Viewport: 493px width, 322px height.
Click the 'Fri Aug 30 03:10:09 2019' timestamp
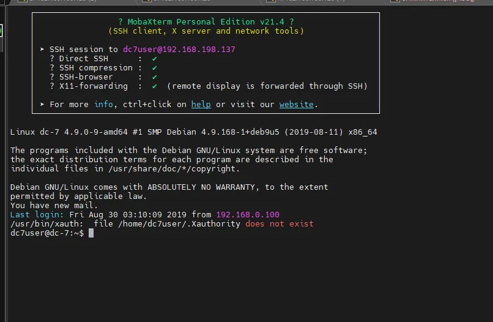(x=128, y=215)
